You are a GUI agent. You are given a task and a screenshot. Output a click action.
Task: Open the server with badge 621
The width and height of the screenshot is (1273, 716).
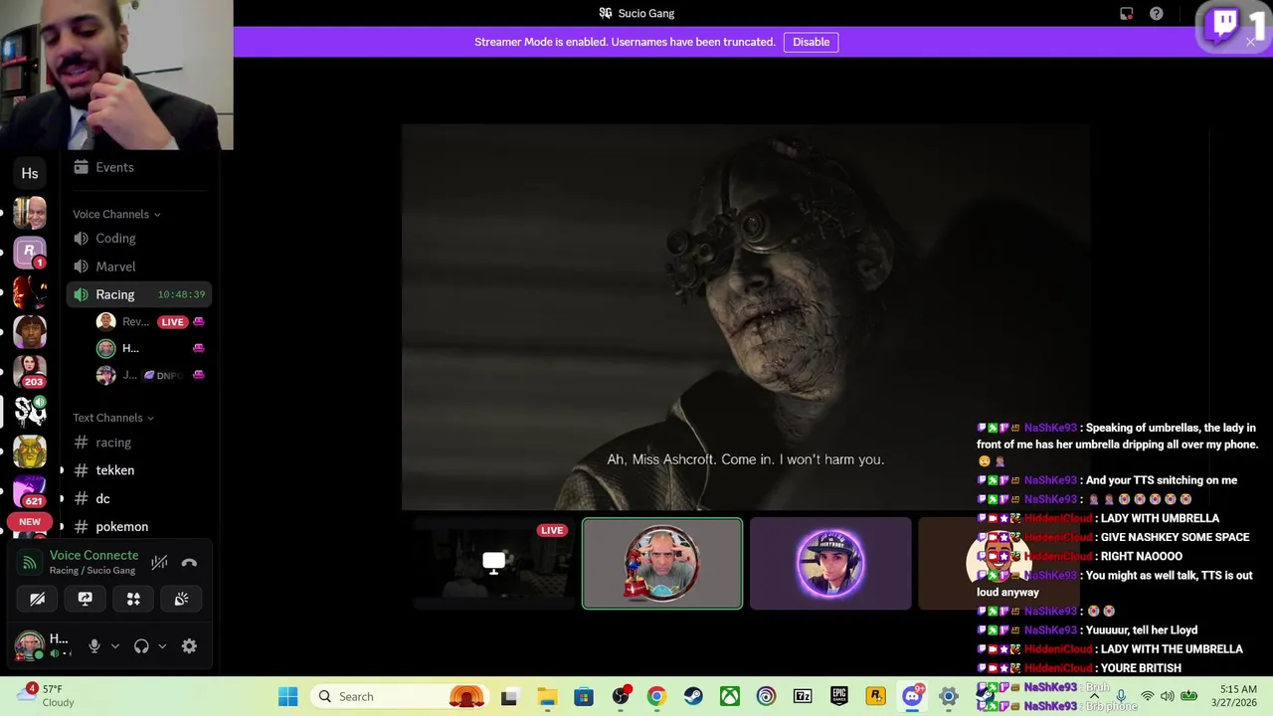click(30, 489)
